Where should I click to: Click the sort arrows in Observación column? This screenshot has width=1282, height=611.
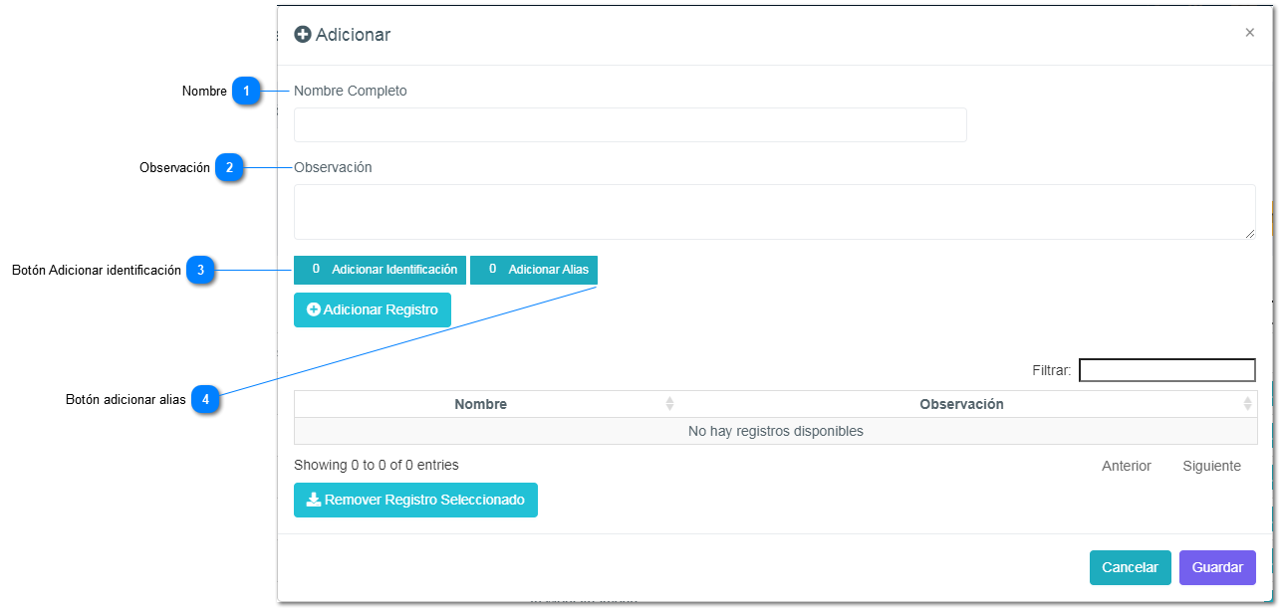pos(1247,404)
